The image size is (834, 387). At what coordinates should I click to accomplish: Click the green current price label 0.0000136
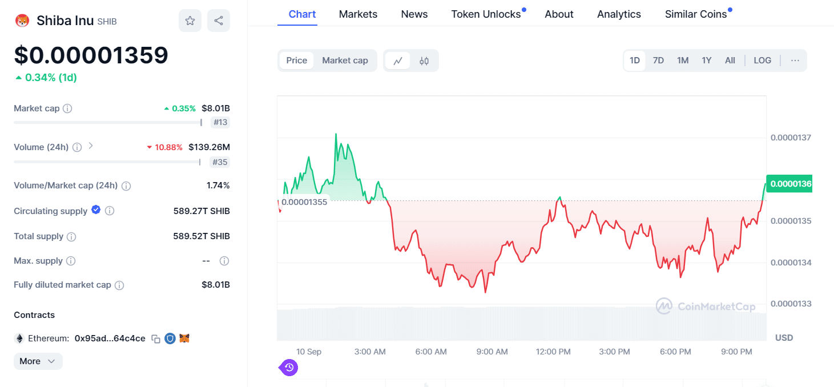tap(789, 183)
